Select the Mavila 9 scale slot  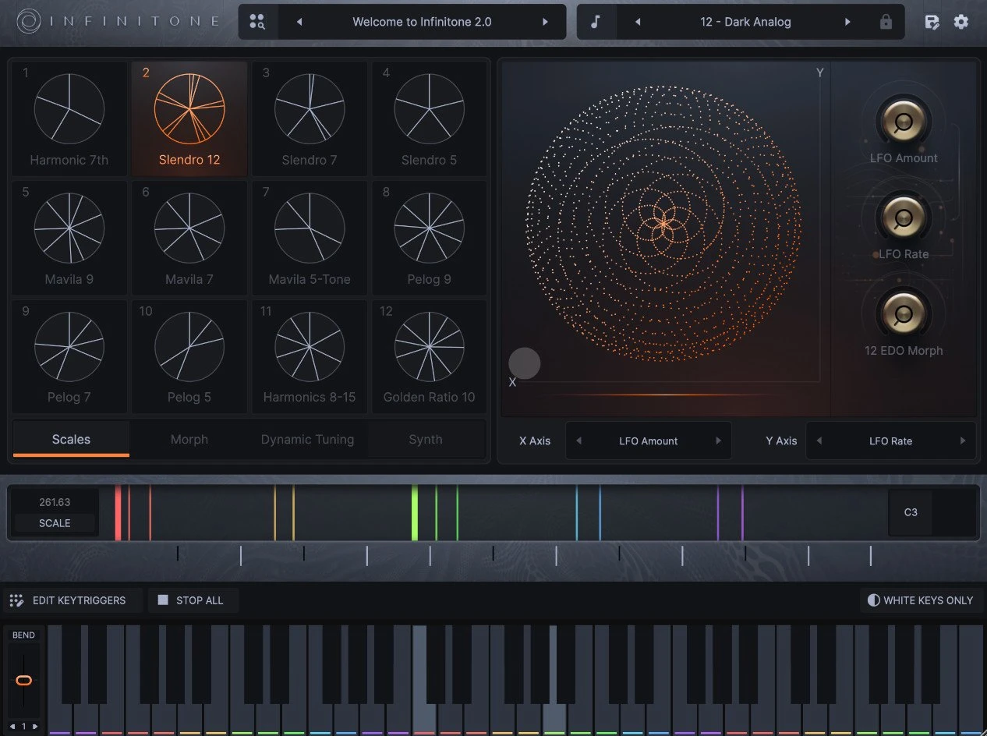tap(69, 238)
